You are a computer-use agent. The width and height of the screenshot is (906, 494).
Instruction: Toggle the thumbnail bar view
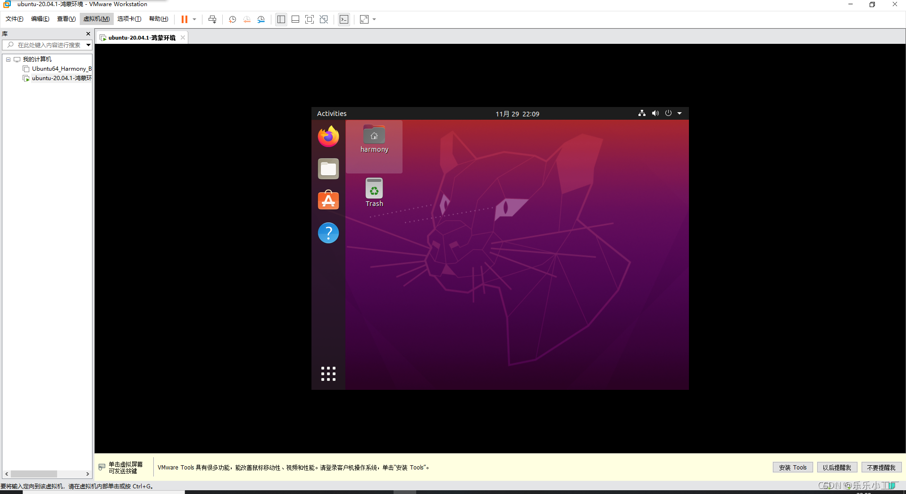(x=295, y=19)
